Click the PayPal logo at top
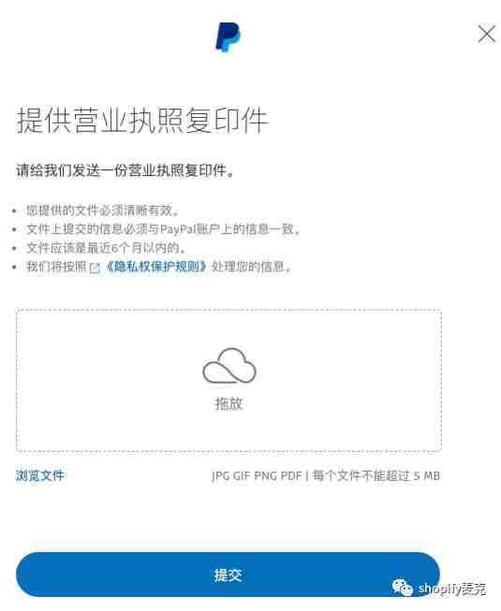The image size is (501, 611). click(228, 37)
